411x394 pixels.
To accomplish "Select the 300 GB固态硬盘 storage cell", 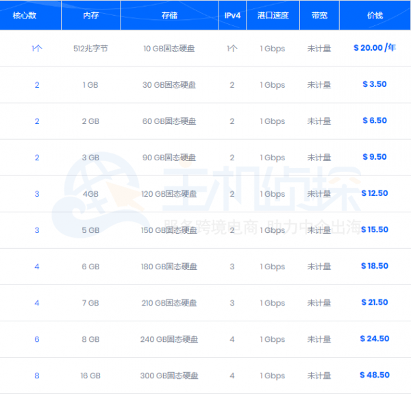I will point(169,375).
